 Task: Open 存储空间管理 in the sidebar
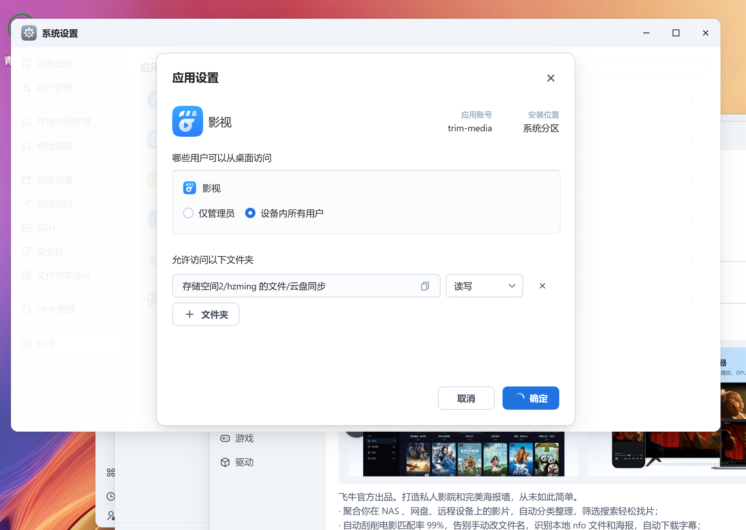56,122
